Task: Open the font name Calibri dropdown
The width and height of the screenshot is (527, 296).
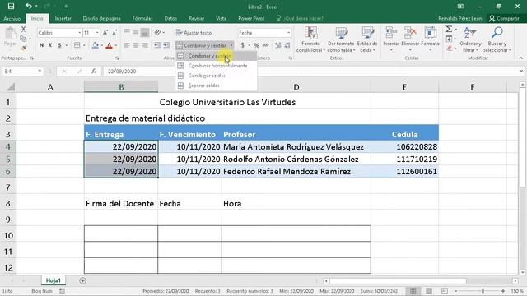Action: [x=80, y=33]
